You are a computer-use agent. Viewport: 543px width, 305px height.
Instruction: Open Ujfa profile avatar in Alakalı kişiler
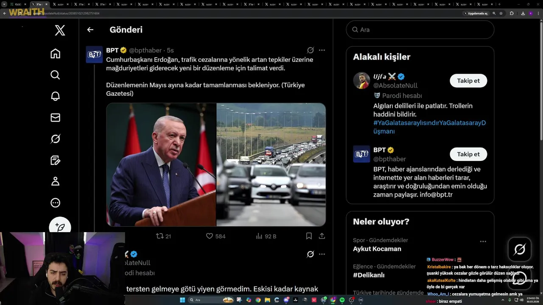361,80
